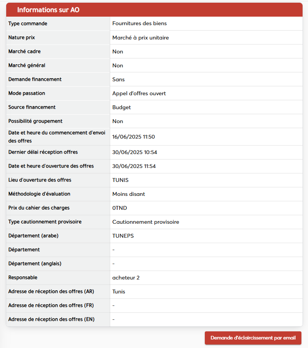Select the Marché à prix unitaire value
This screenshot has height=348, width=308.
coord(140,38)
